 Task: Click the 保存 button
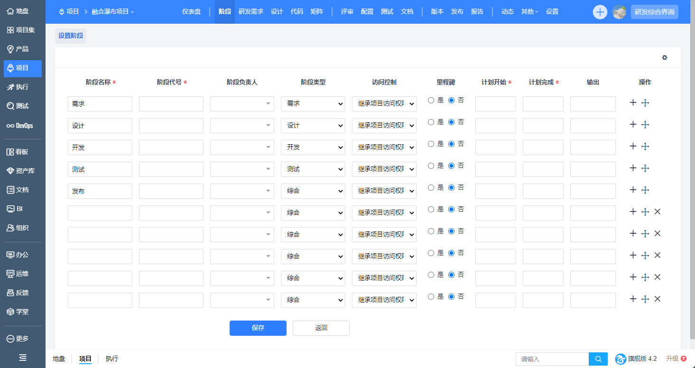pyautogui.click(x=258, y=328)
